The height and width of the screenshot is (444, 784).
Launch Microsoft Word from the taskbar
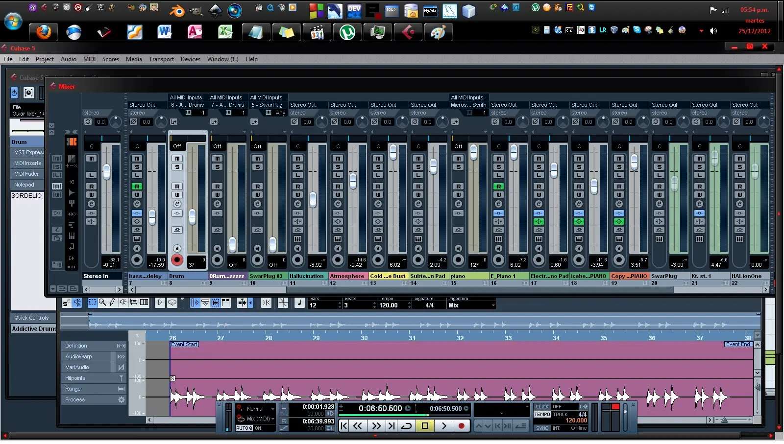[165, 32]
